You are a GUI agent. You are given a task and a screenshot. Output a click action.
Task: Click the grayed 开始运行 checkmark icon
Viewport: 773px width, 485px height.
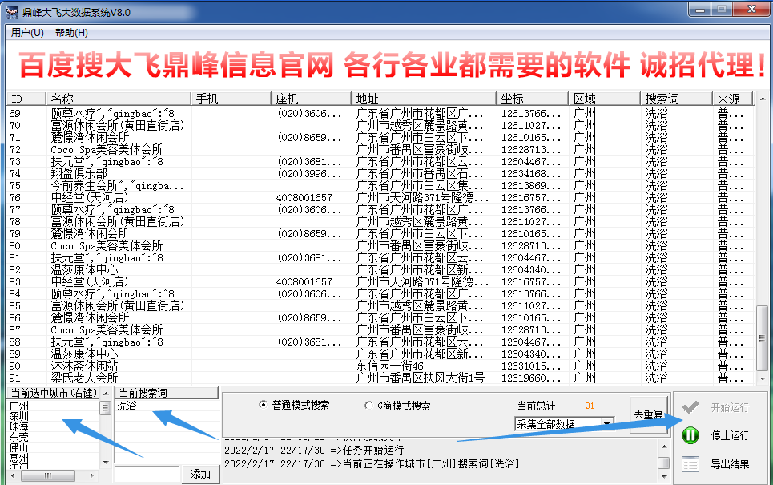[x=690, y=407]
